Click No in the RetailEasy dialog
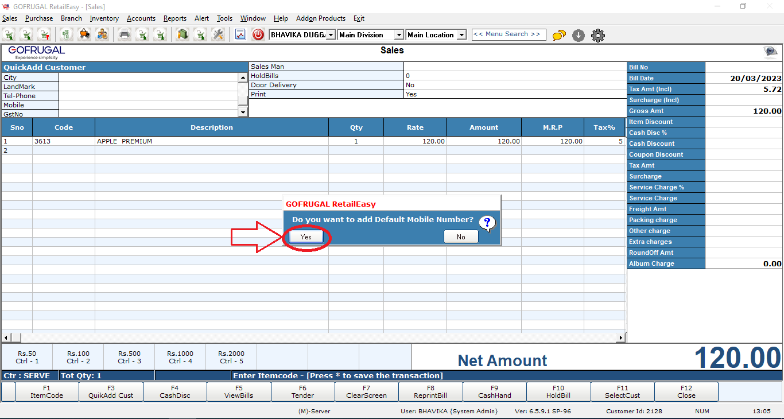This screenshot has height=419, width=784. [x=461, y=236]
